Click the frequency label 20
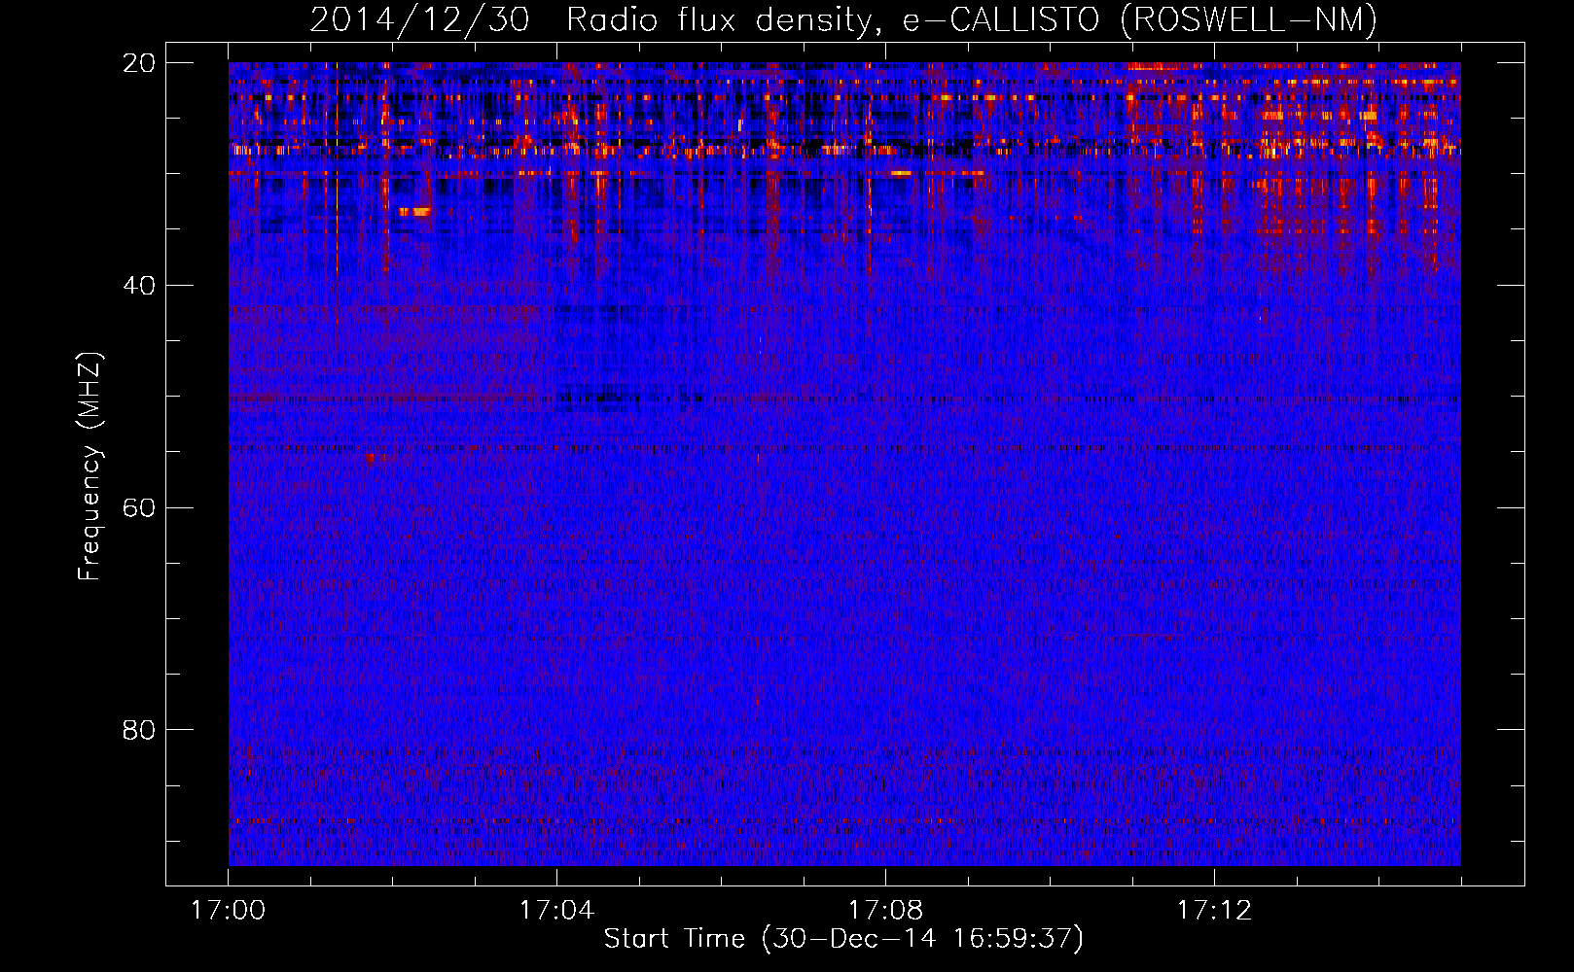The height and width of the screenshot is (972, 1574). pos(139,63)
